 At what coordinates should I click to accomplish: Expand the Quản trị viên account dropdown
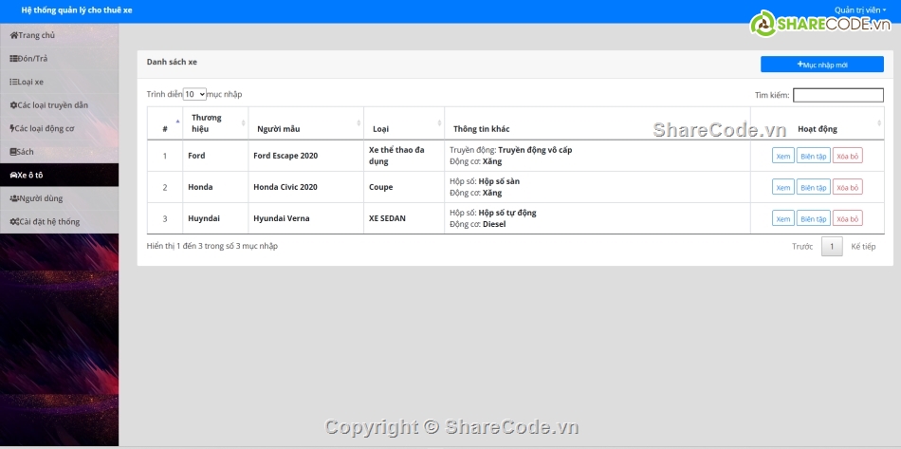pyautogui.click(x=860, y=9)
